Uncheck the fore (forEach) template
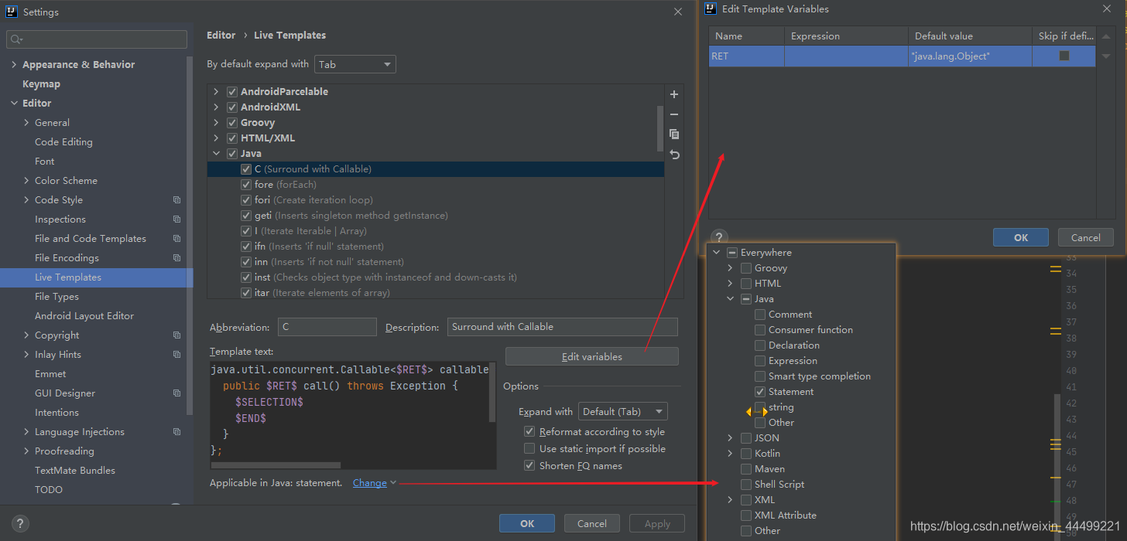This screenshot has width=1127, height=541. pyautogui.click(x=246, y=184)
